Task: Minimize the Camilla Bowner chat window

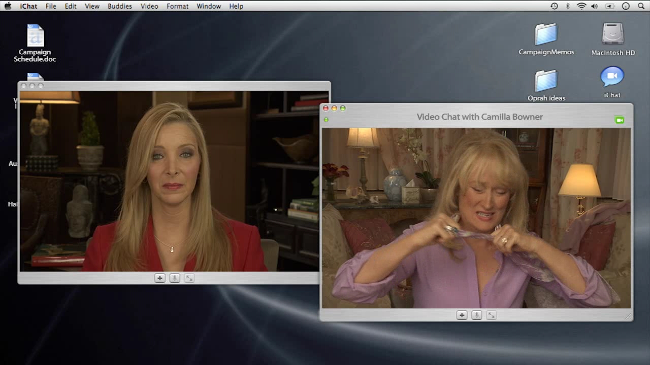Action: (x=334, y=108)
